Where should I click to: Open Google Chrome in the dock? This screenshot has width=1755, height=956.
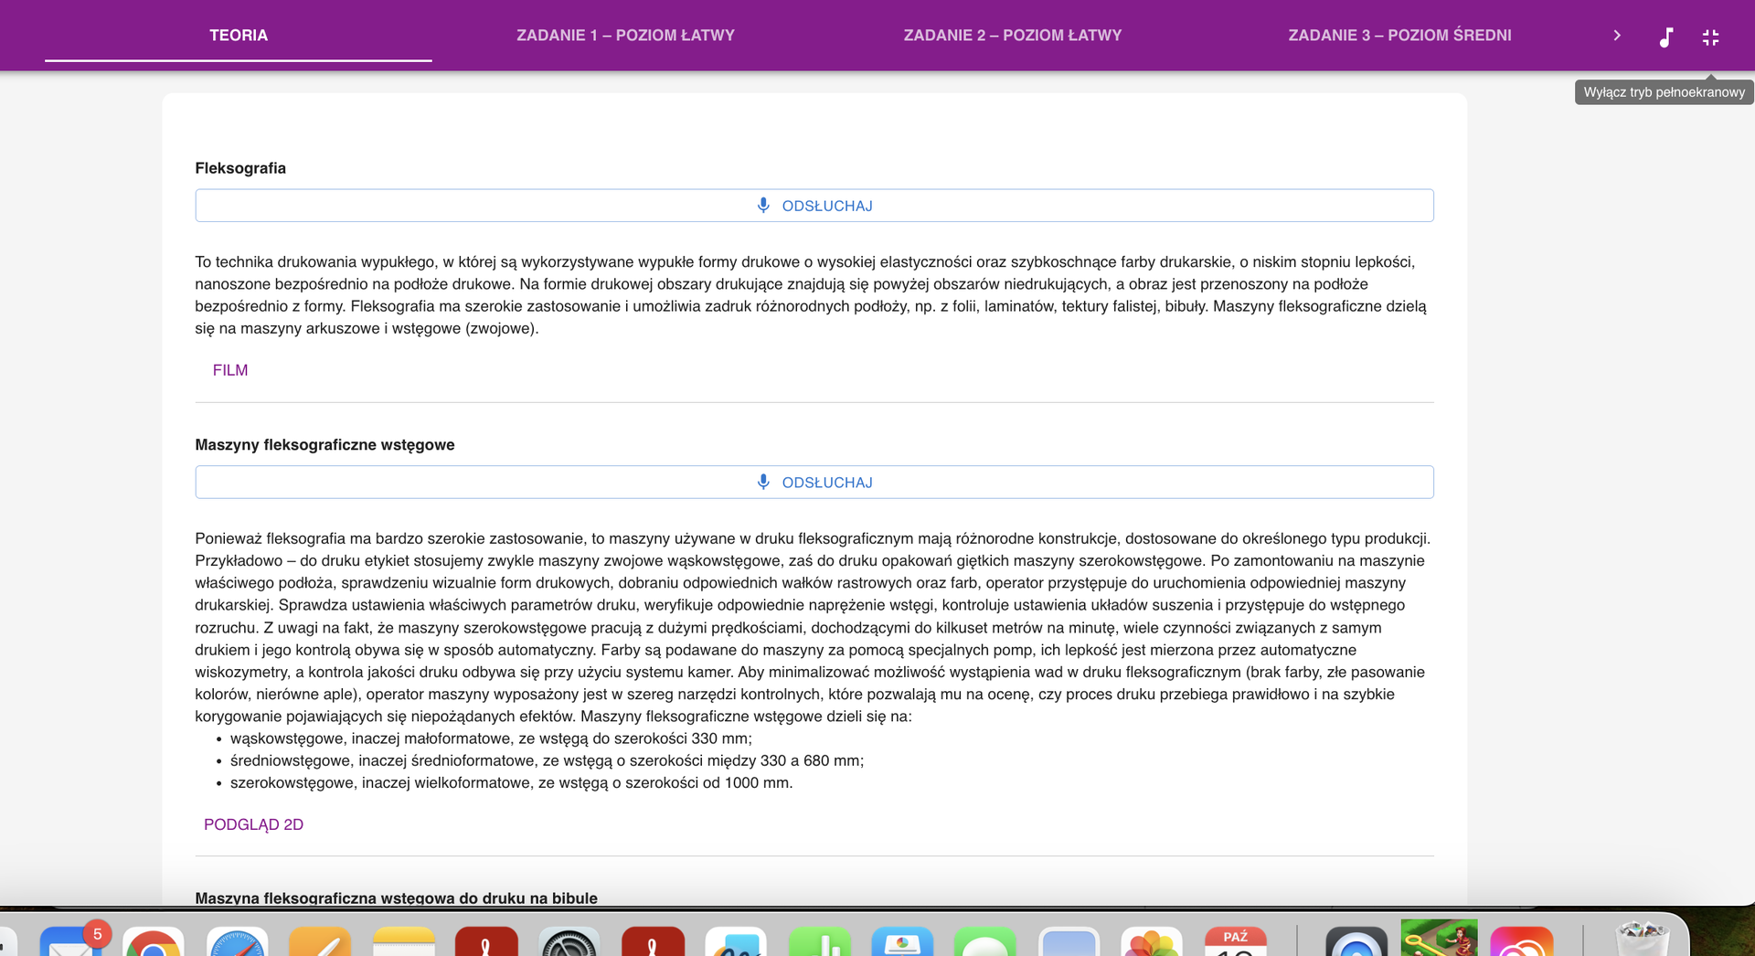[153, 943]
